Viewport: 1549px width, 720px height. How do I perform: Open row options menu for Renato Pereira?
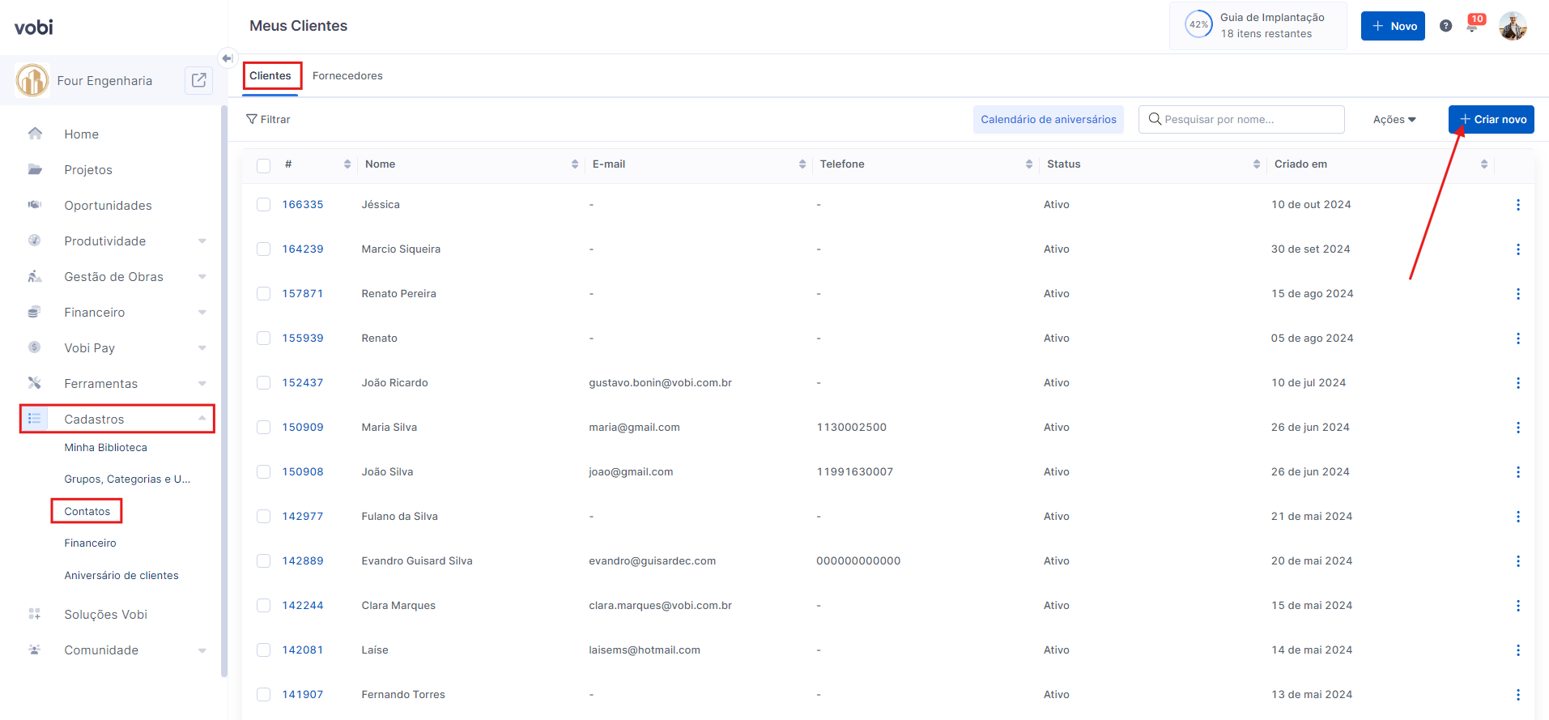coord(1518,294)
